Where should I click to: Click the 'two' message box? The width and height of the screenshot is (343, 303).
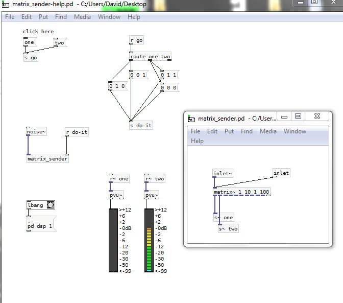tap(60, 42)
